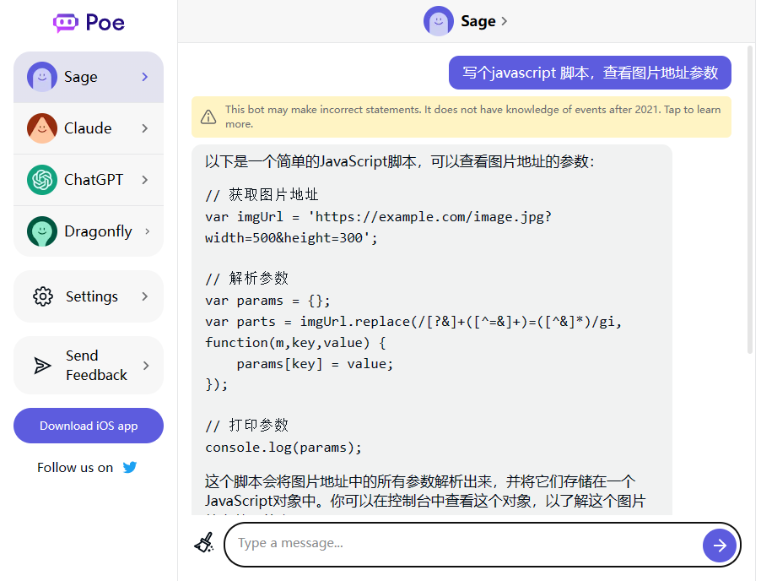Select Sage label in sidebar
The image size is (761, 581).
[81, 77]
